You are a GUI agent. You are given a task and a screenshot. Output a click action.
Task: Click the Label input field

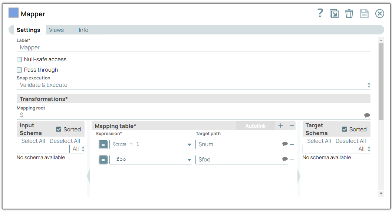(x=193, y=47)
